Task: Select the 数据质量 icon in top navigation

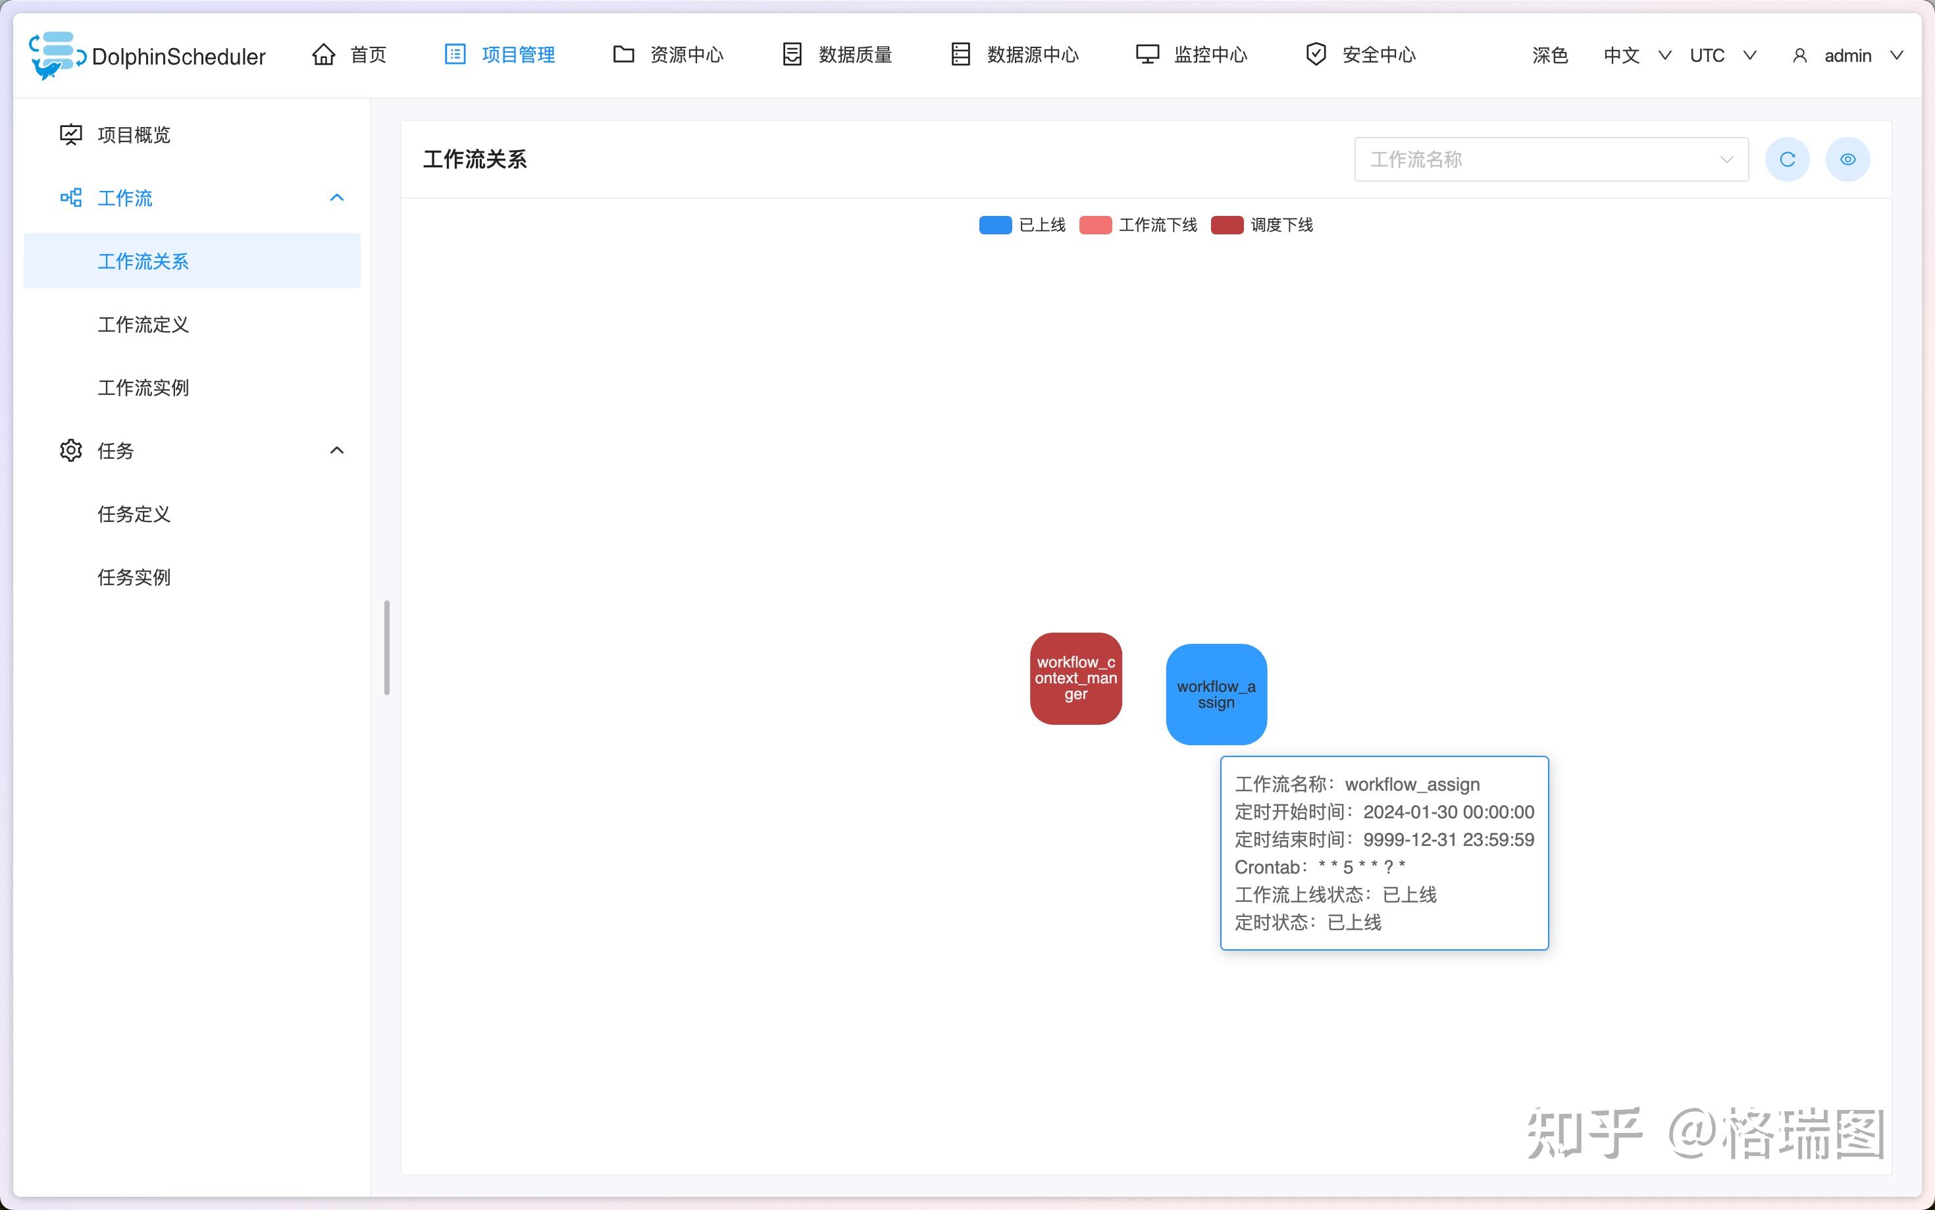Action: pos(791,55)
